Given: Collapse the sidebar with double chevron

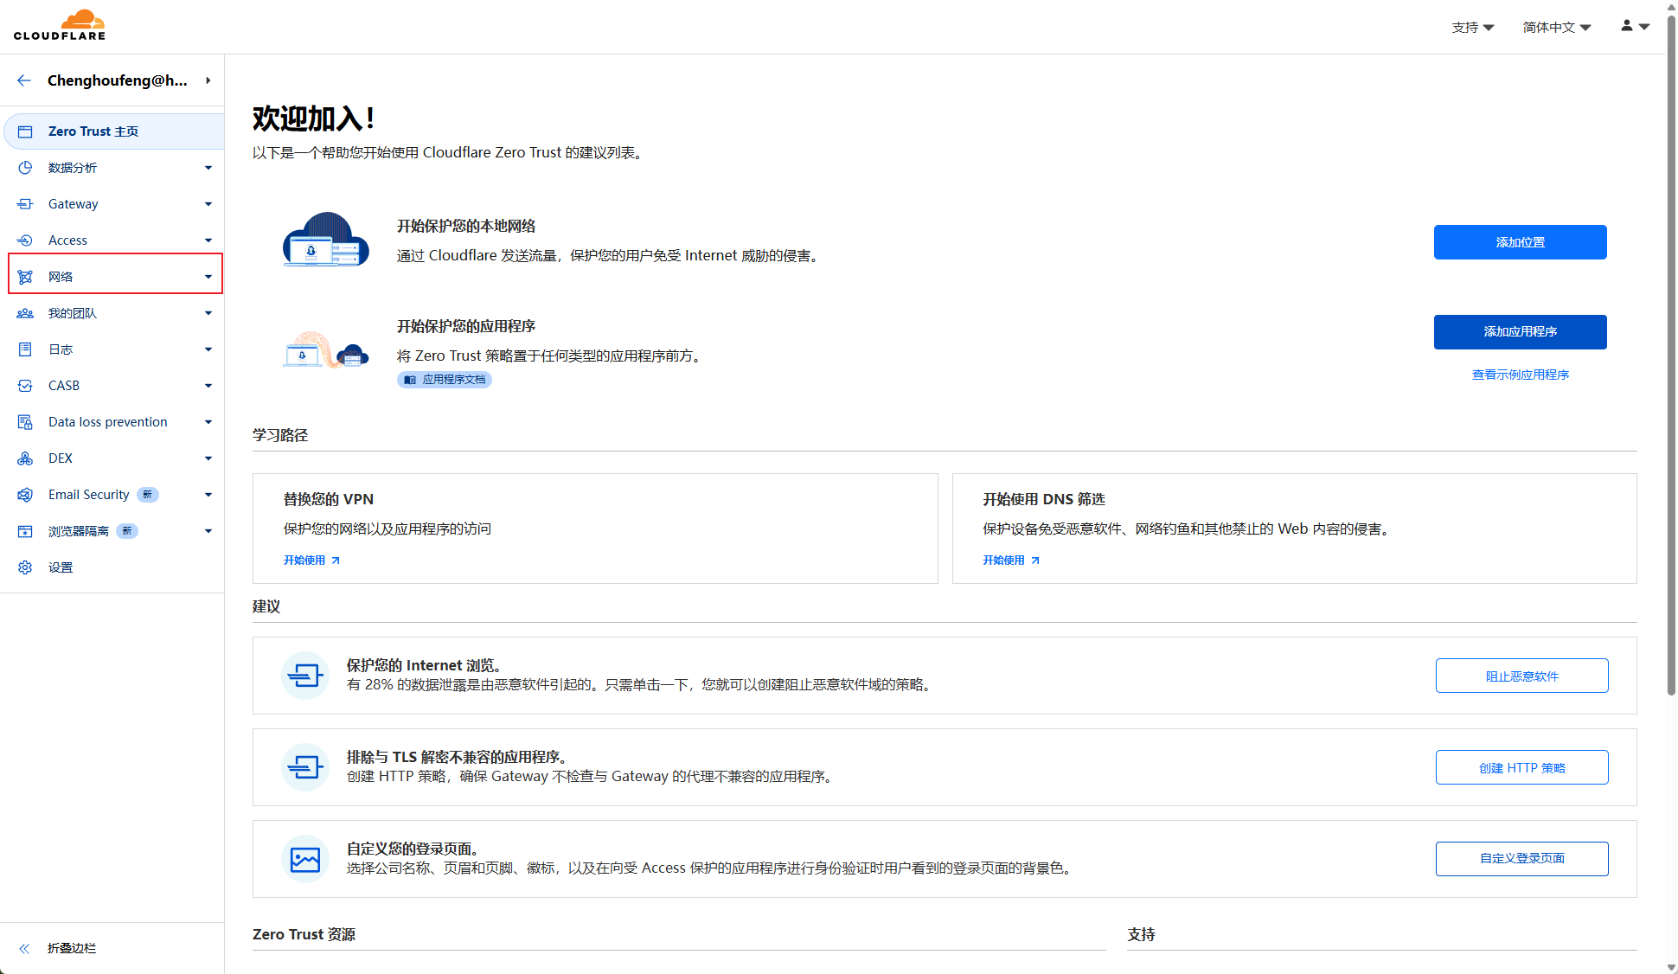Looking at the screenshot, I should (25, 948).
